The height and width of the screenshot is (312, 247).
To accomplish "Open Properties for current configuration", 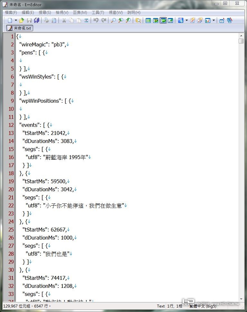I will click(193, 20).
